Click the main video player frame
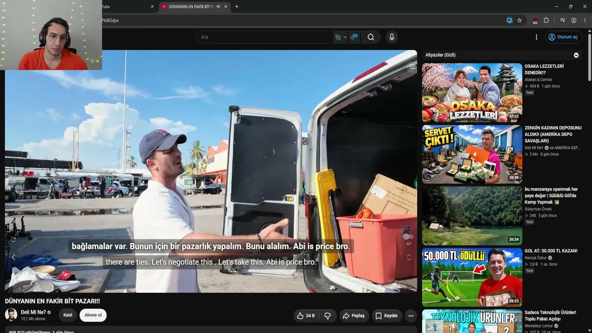The image size is (592, 333). (211, 171)
